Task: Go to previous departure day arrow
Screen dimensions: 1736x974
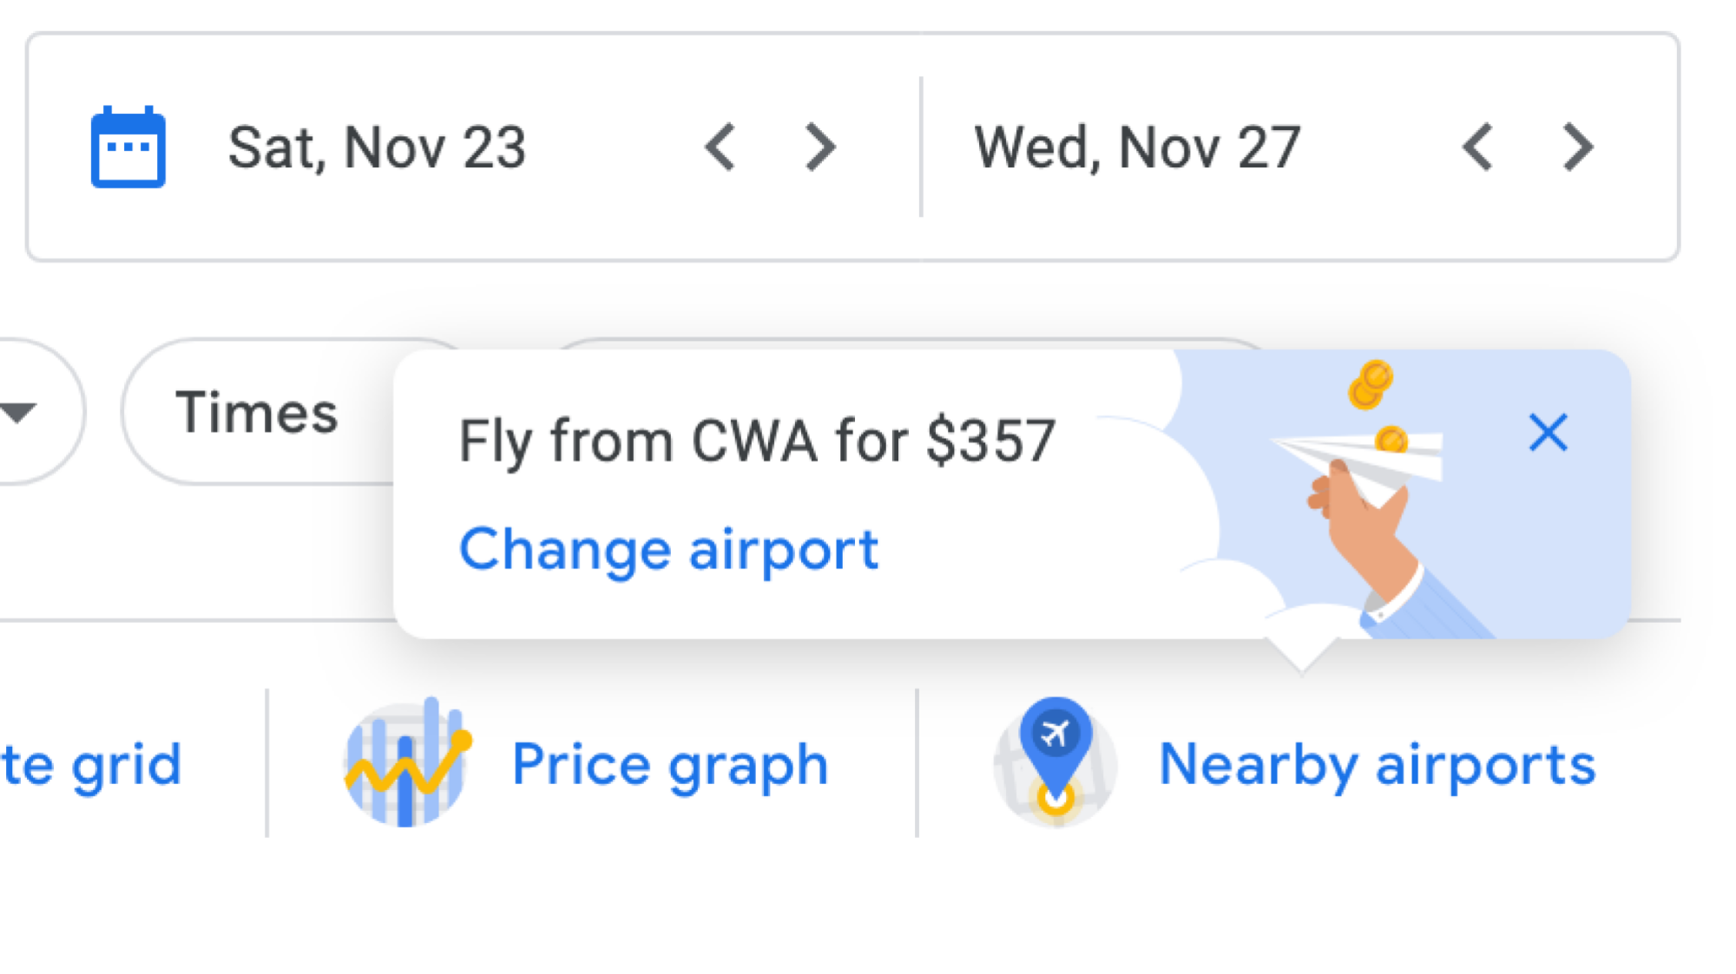Action: pyautogui.click(x=720, y=147)
